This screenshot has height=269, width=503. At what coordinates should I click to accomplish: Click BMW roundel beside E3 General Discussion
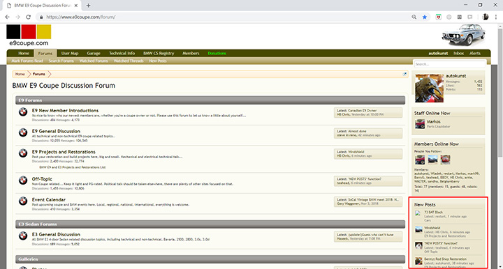(x=23, y=236)
